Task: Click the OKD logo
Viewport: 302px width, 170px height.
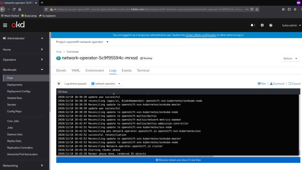Action: pos(18,25)
